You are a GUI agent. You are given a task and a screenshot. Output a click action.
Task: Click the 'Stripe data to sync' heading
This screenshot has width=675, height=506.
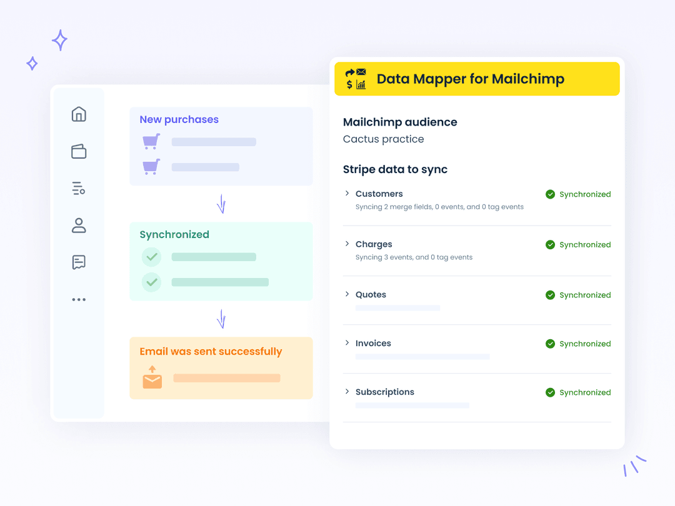click(395, 169)
